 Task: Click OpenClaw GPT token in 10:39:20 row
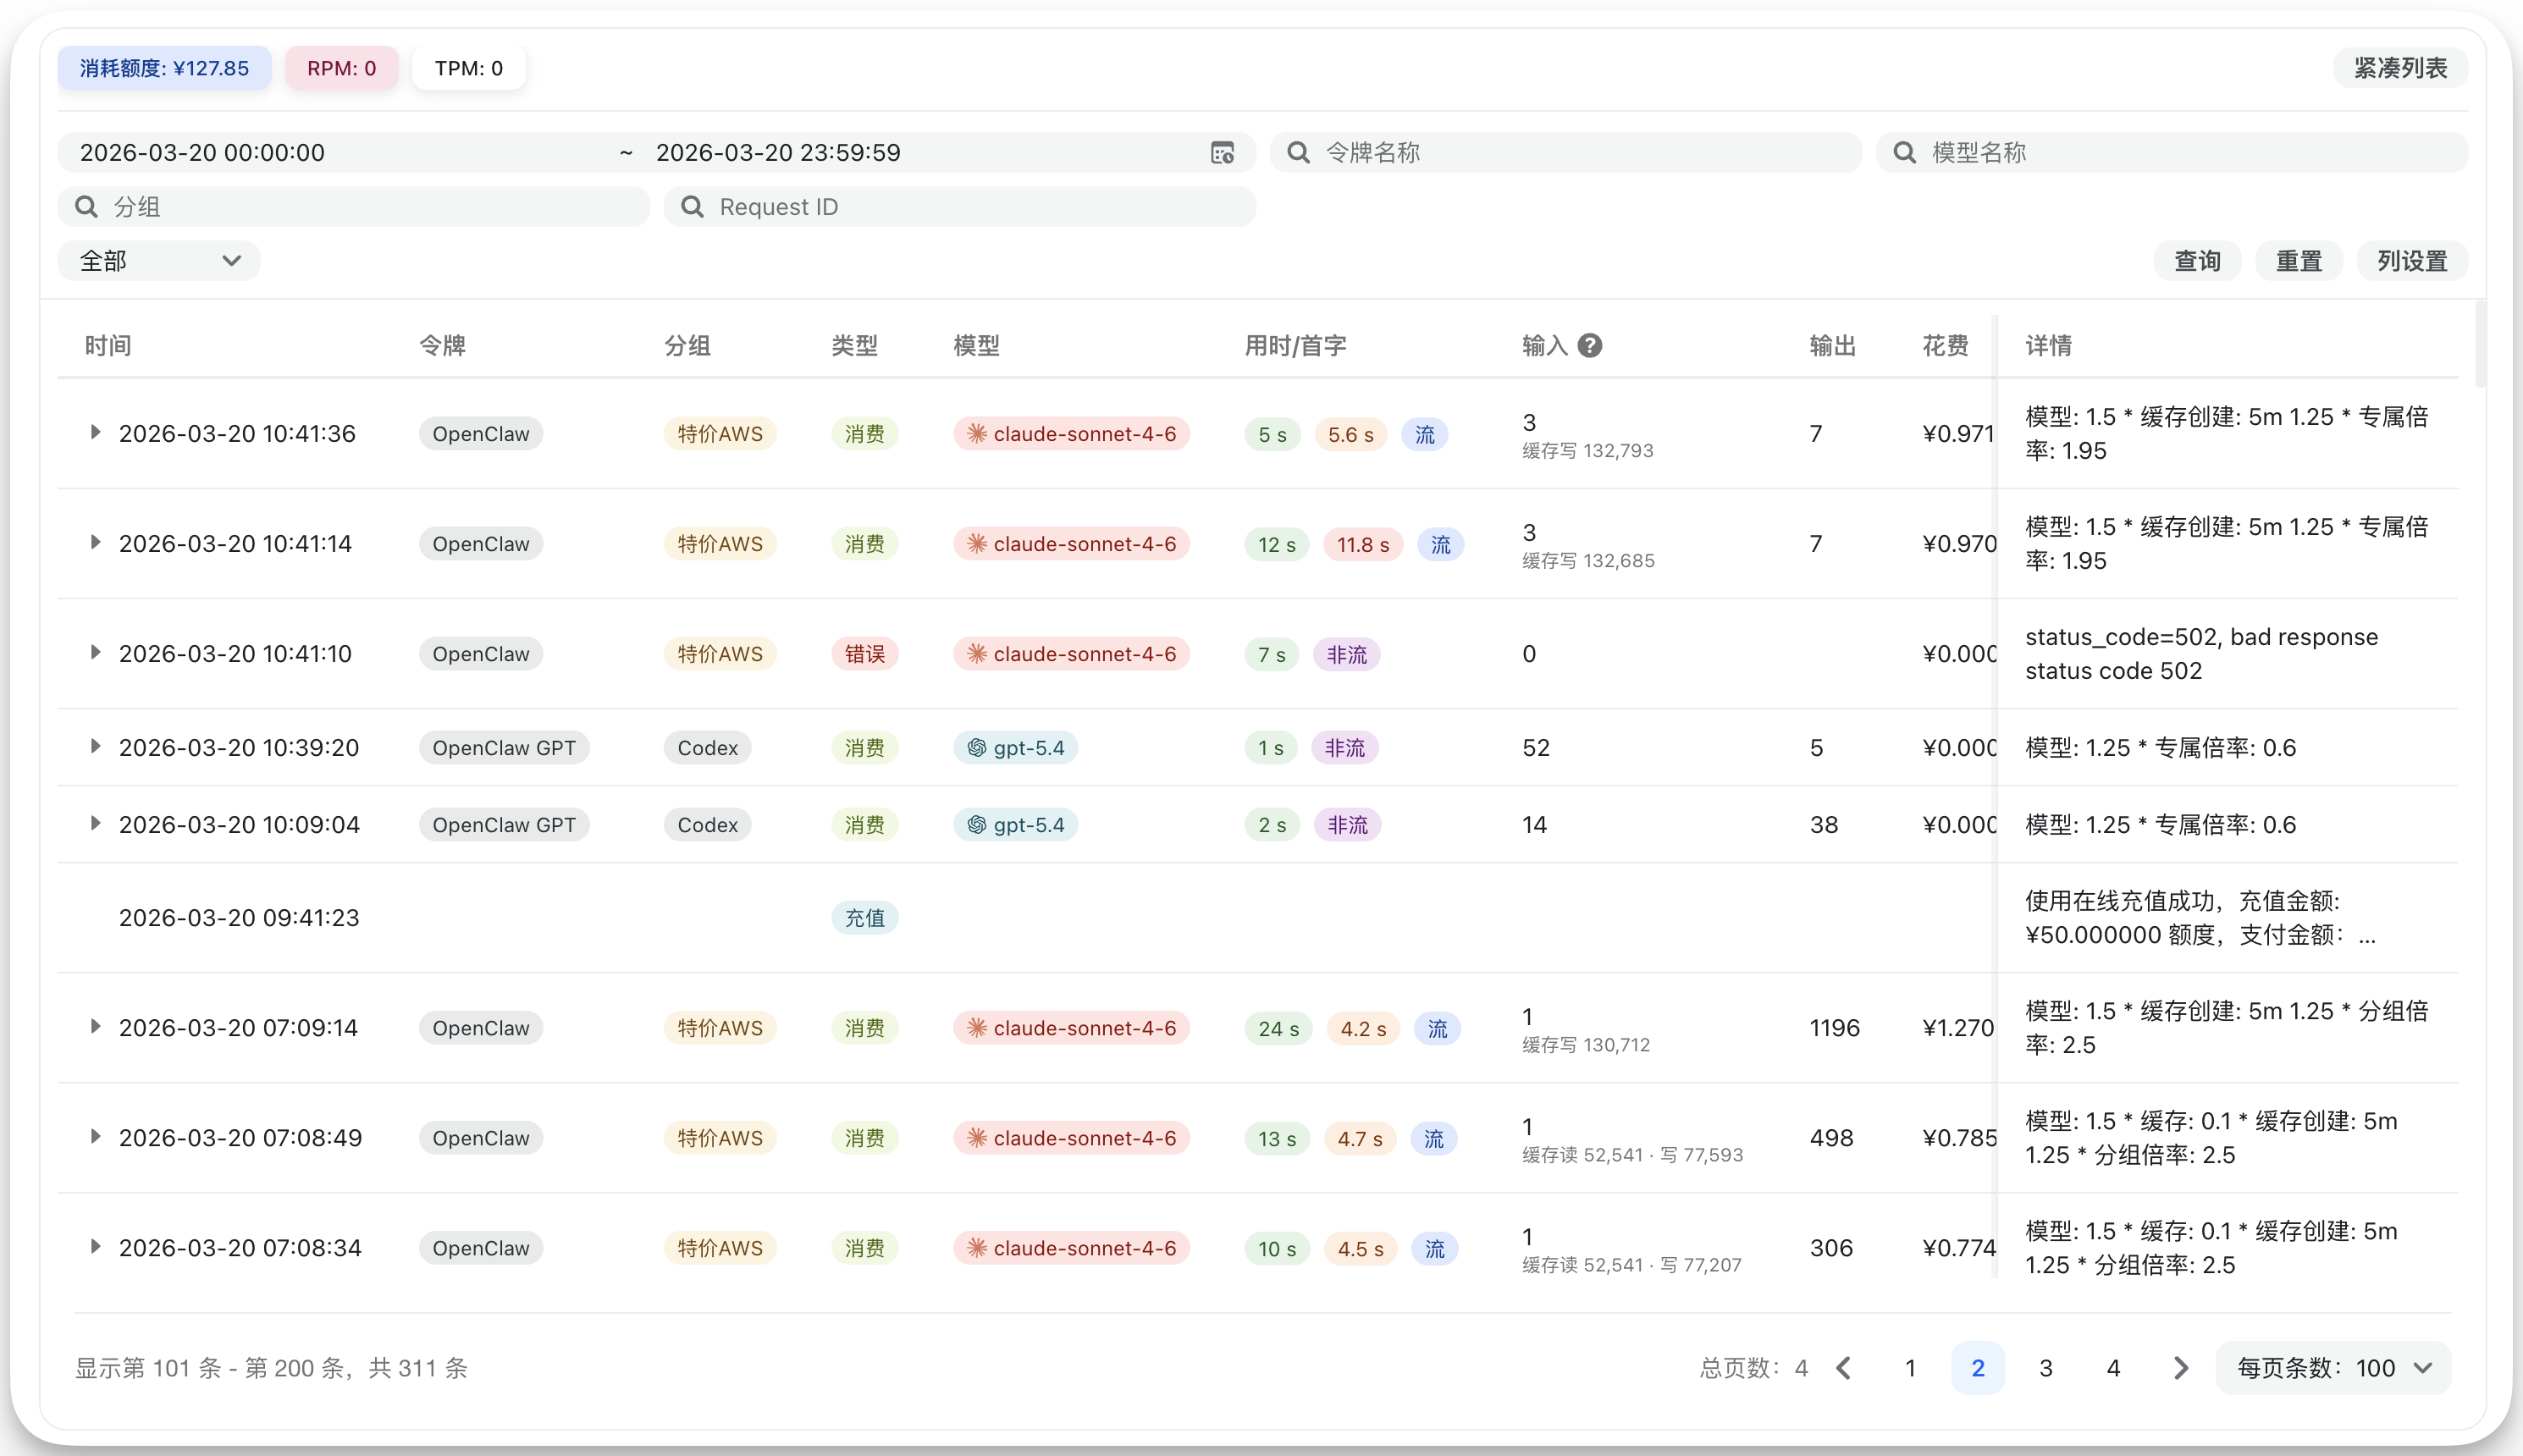504,748
